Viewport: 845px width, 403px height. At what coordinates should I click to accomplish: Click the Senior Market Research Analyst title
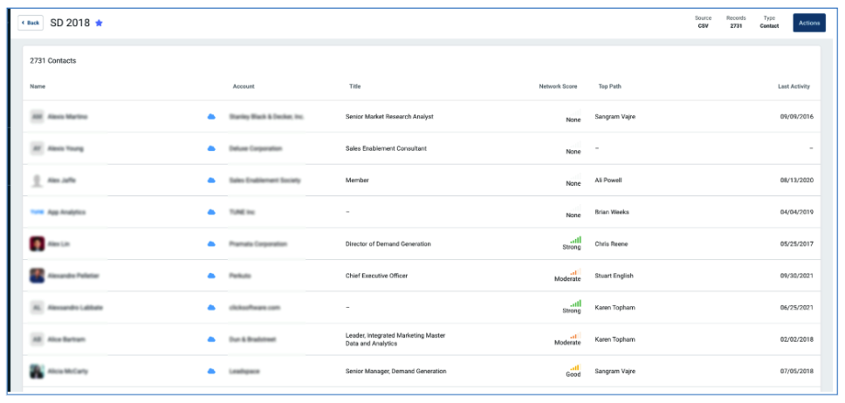(x=389, y=116)
